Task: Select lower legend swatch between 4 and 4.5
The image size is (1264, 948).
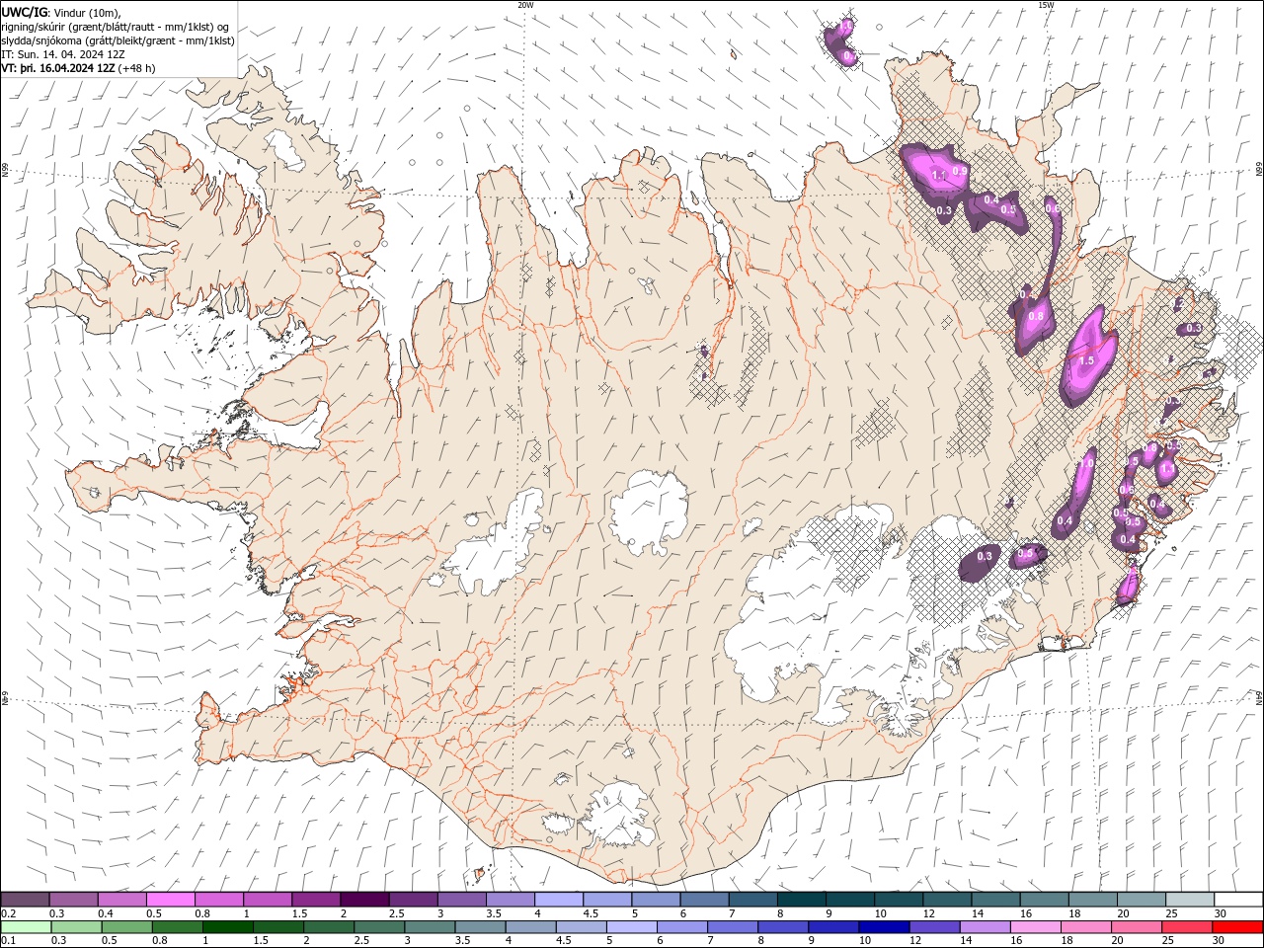Action: 529,927
